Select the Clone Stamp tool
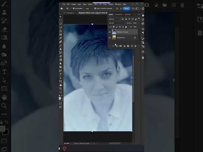203x152 pixels. point(60,49)
